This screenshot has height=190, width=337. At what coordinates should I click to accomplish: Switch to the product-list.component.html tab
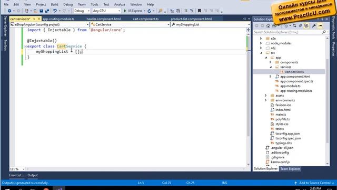pyautogui.click(x=191, y=19)
